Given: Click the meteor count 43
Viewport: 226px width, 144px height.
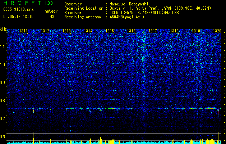Looking at the screenshot, I should [x=52, y=17].
